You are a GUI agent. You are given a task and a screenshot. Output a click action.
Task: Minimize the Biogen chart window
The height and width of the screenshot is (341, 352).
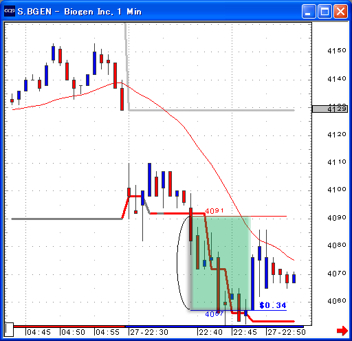[309, 11]
